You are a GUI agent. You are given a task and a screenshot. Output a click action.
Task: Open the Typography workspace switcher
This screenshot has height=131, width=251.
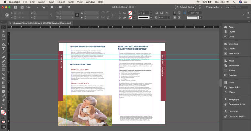(x=214, y=7)
